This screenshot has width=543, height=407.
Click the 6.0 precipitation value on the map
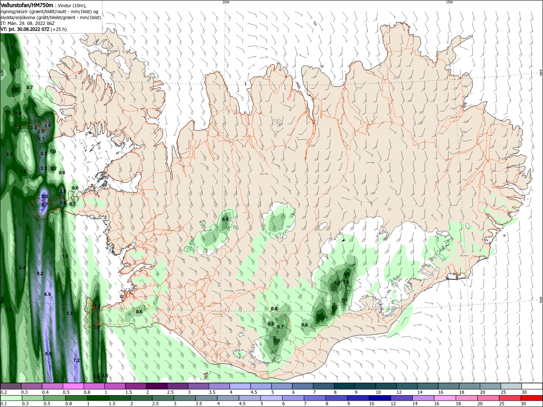48,294
